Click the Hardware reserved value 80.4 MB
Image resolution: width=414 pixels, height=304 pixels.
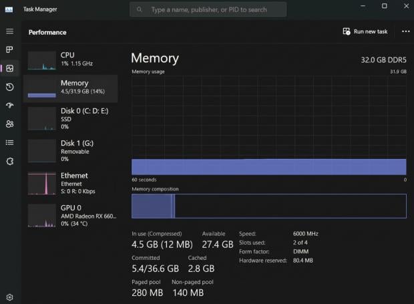point(303,261)
